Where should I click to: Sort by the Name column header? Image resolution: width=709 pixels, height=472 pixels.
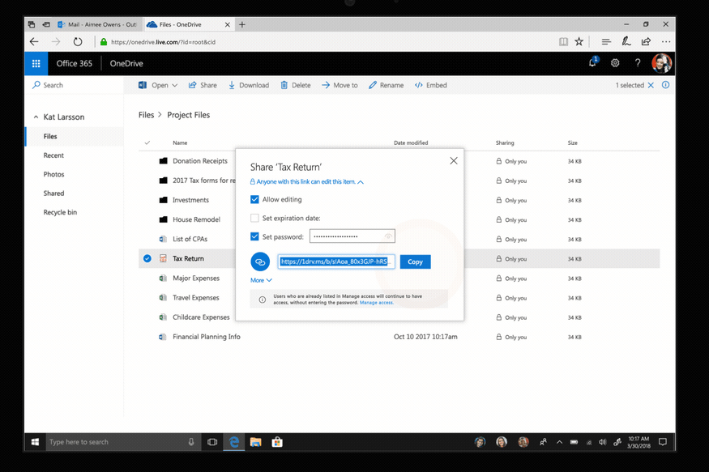[180, 142]
